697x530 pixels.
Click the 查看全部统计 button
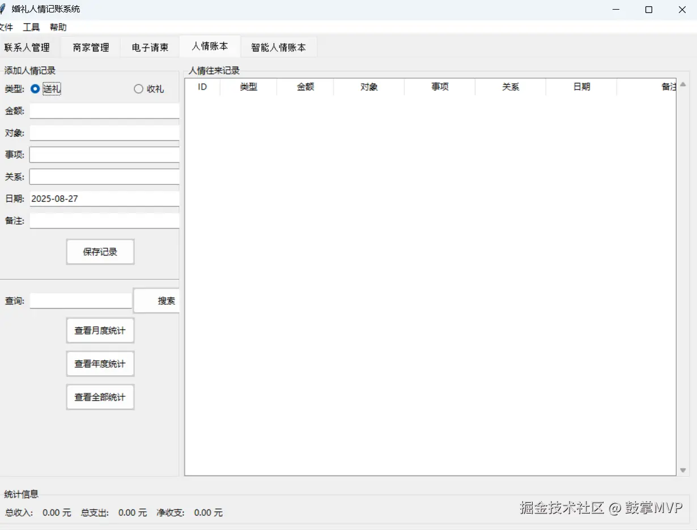click(x=100, y=397)
